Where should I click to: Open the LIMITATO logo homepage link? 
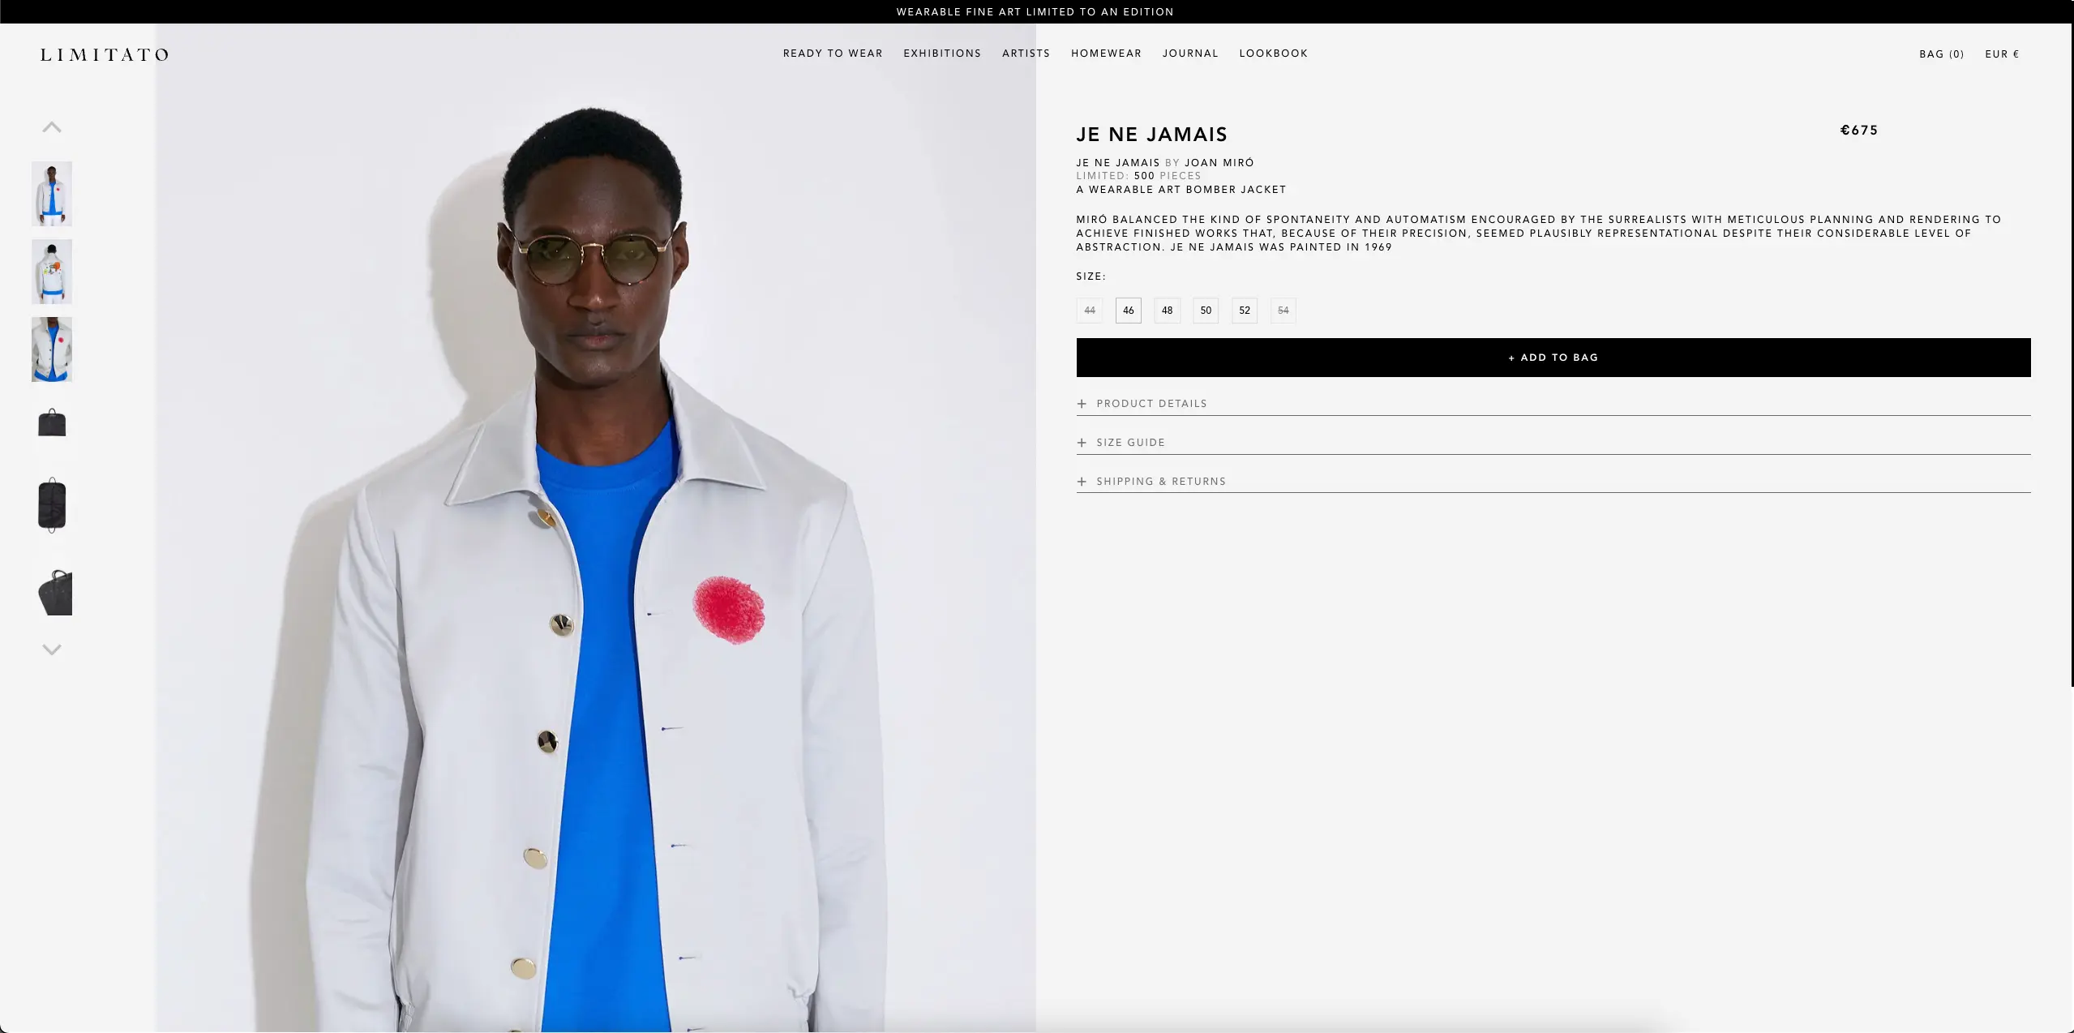105,54
